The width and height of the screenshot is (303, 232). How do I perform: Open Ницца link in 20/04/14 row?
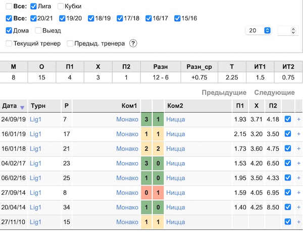click(175, 207)
